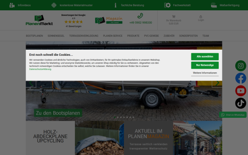Open the TEAM menu item
Viewport: 248px width, 155px height.
[x=205, y=36]
